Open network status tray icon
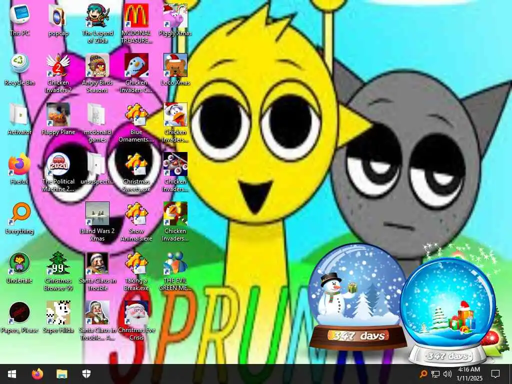This screenshot has width=512, height=384. click(435, 374)
